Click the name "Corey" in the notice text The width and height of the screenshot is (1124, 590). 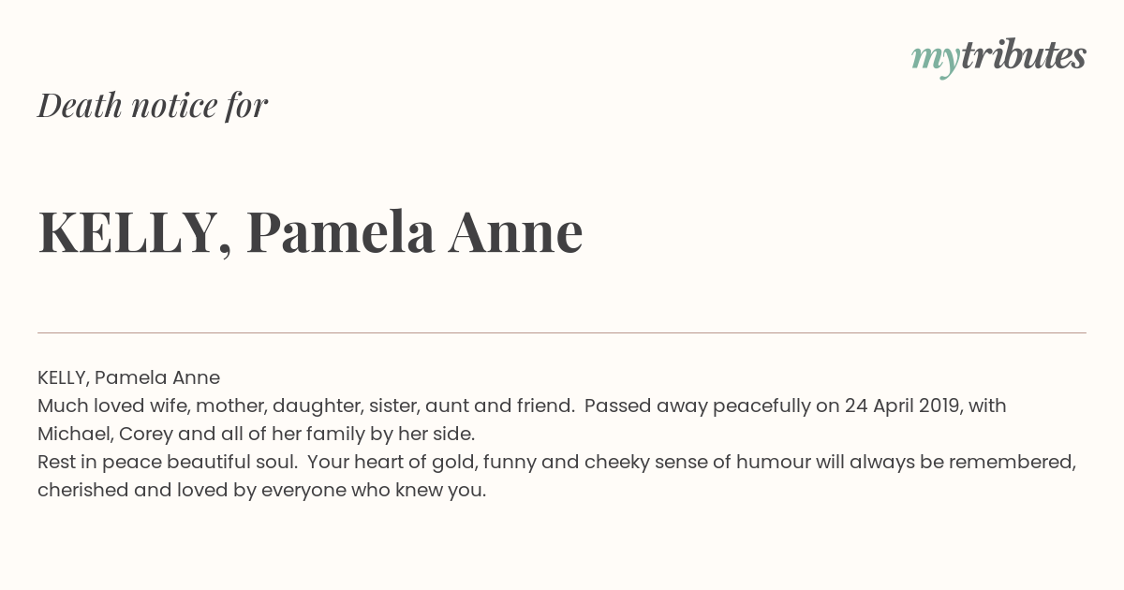coord(145,435)
